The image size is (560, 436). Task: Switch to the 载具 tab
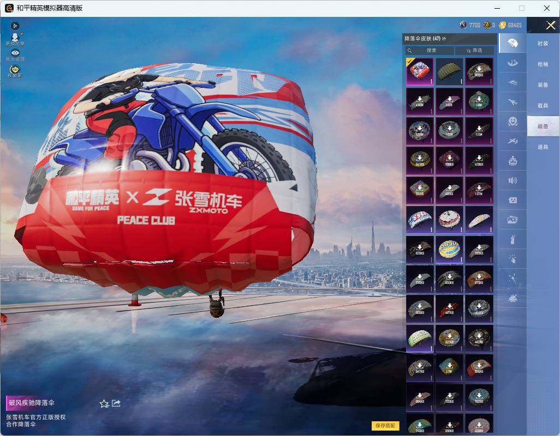[543, 106]
